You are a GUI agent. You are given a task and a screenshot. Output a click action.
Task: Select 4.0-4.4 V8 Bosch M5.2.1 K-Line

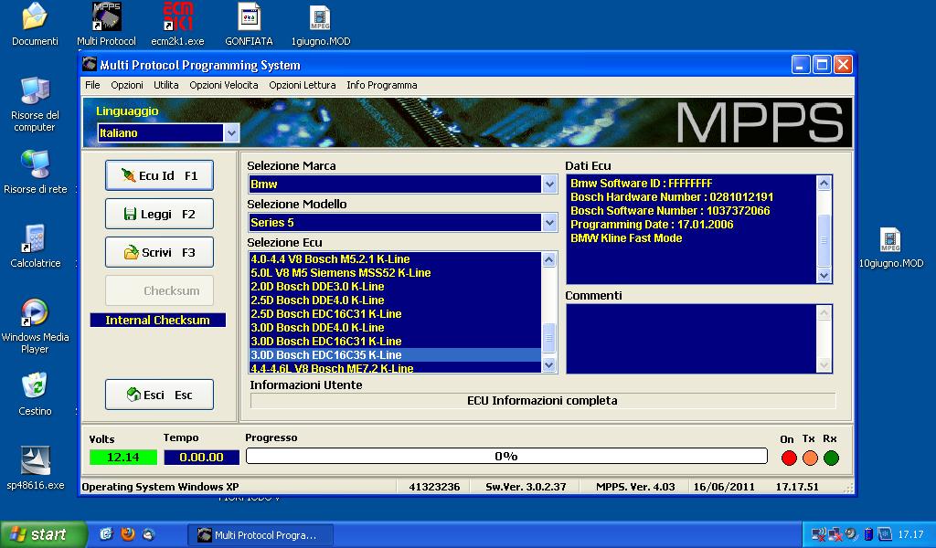tap(395, 259)
